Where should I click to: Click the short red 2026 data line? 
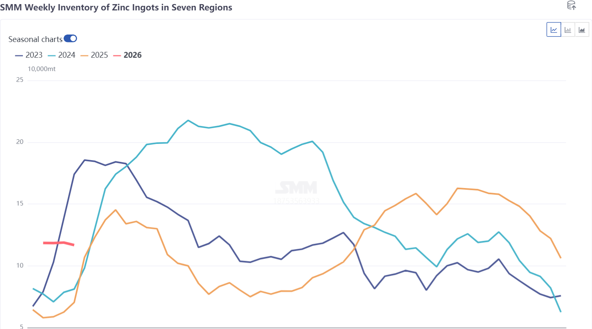coord(58,243)
